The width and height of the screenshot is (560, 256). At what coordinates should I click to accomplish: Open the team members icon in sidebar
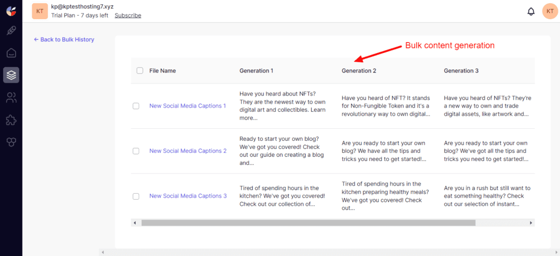click(x=11, y=98)
